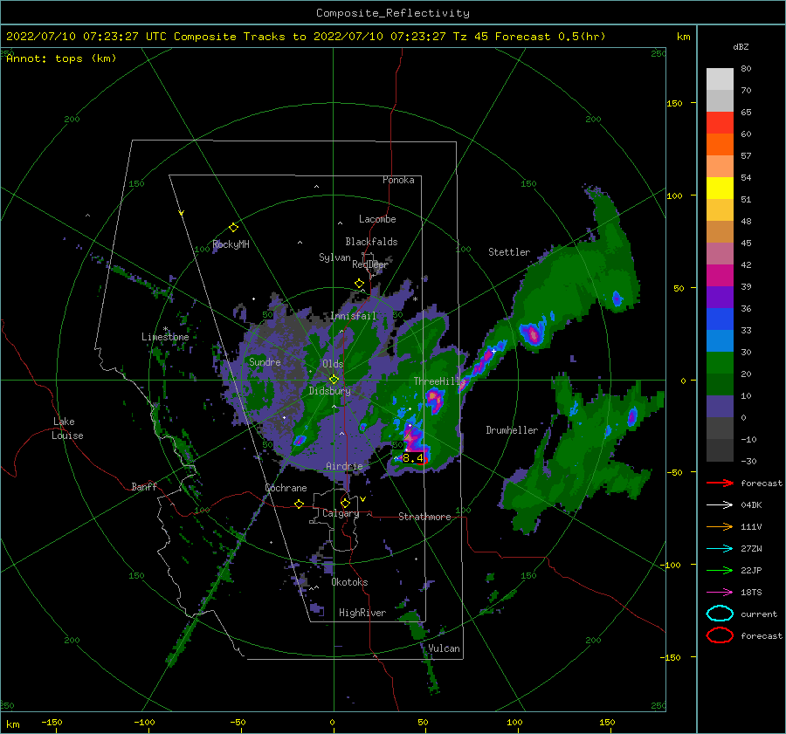The image size is (786, 734).
Task: Click the Limestone label
Action: [x=165, y=337]
